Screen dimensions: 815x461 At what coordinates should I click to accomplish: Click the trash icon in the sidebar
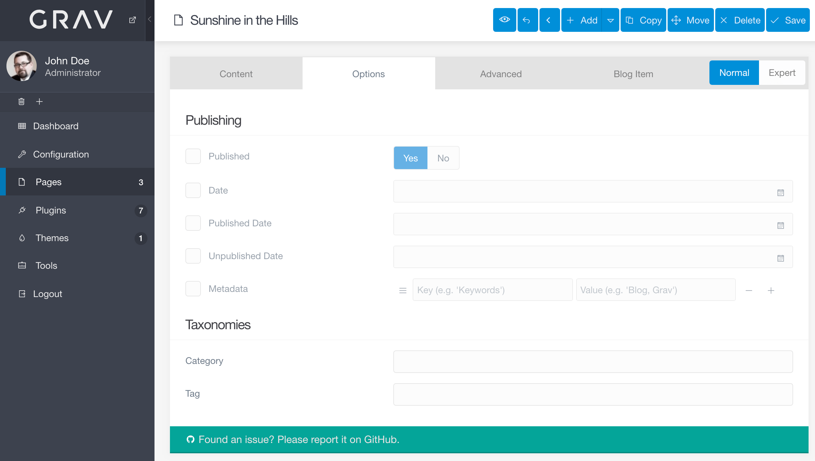click(21, 102)
